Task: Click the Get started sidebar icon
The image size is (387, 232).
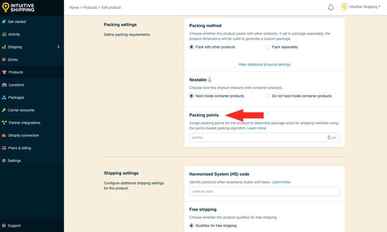Action: [x=5, y=21]
